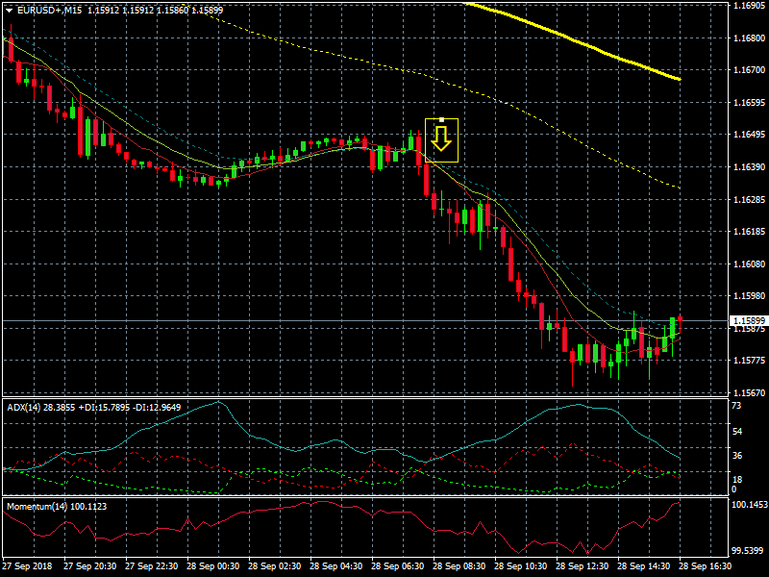The width and height of the screenshot is (769, 577).
Task: Click the 100.1453 Momentum scale value
Action: (x=749, y=504)
